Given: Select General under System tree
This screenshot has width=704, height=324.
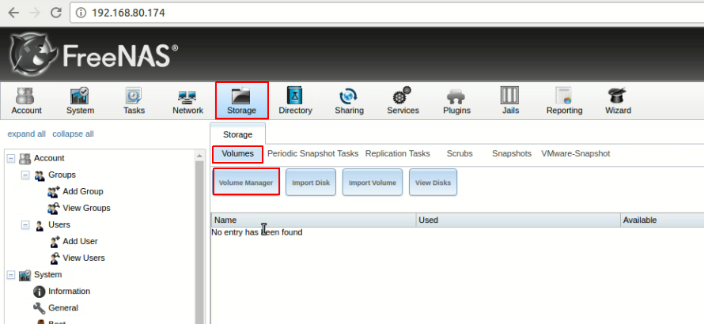Looking at the screenshot, I should click(x=63, y=308).
